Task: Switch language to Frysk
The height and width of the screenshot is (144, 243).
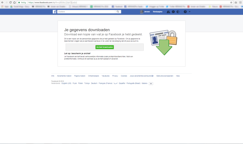Action: tap(75, 83)
